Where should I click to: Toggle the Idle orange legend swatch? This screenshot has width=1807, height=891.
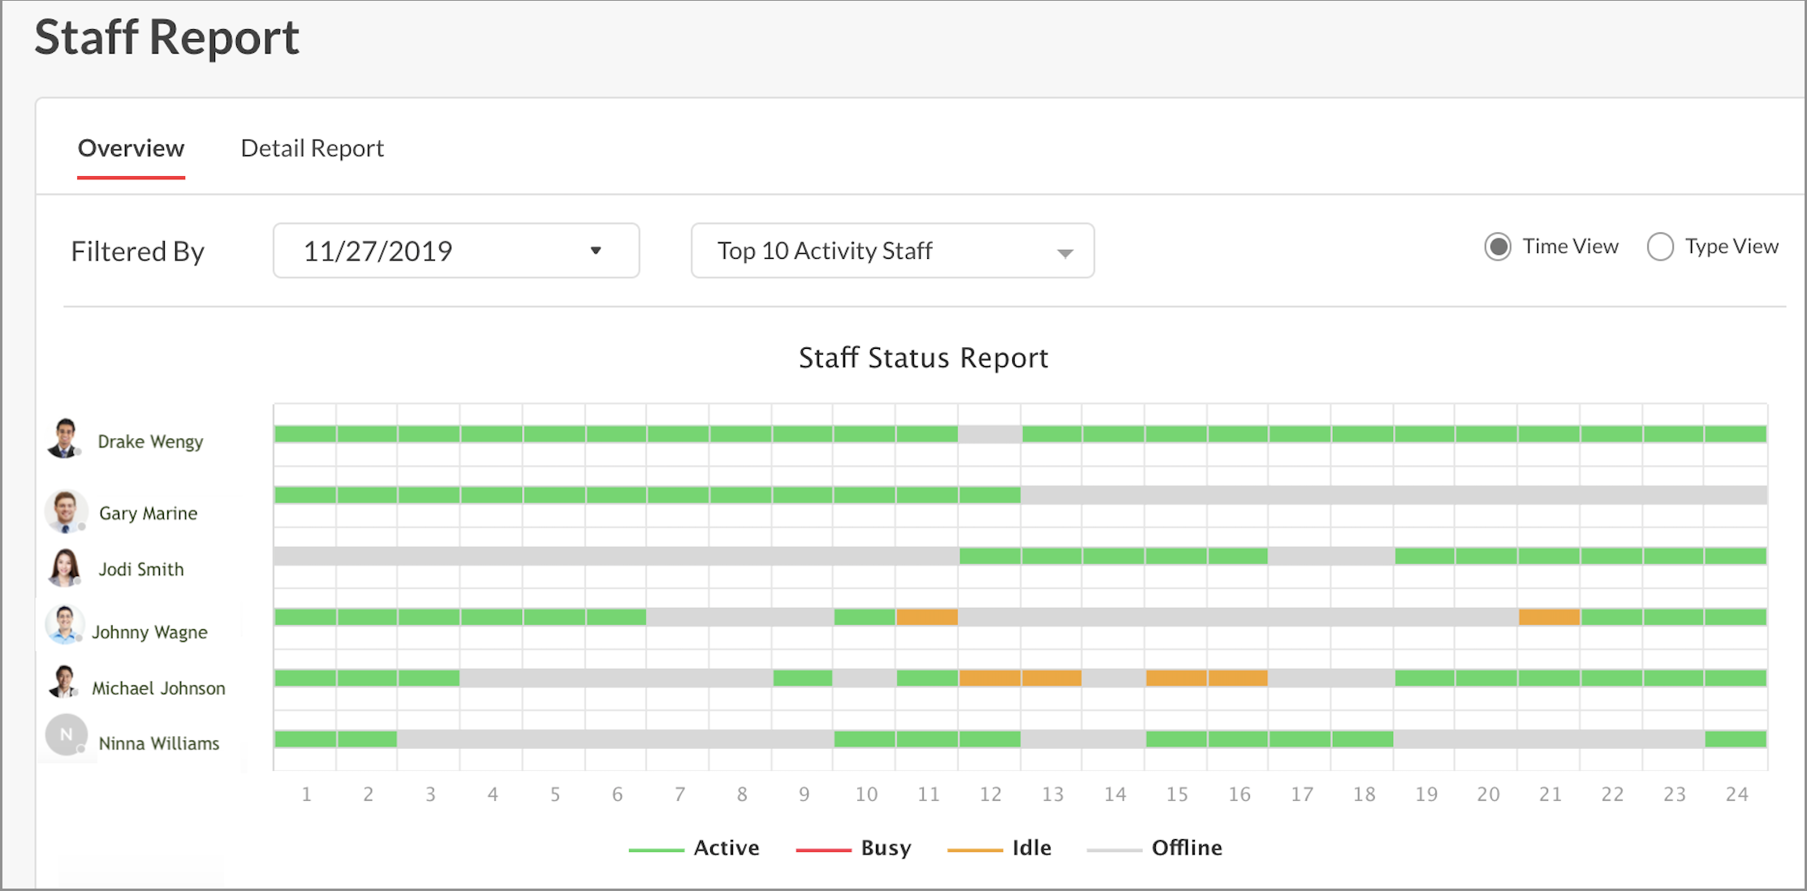975,850
